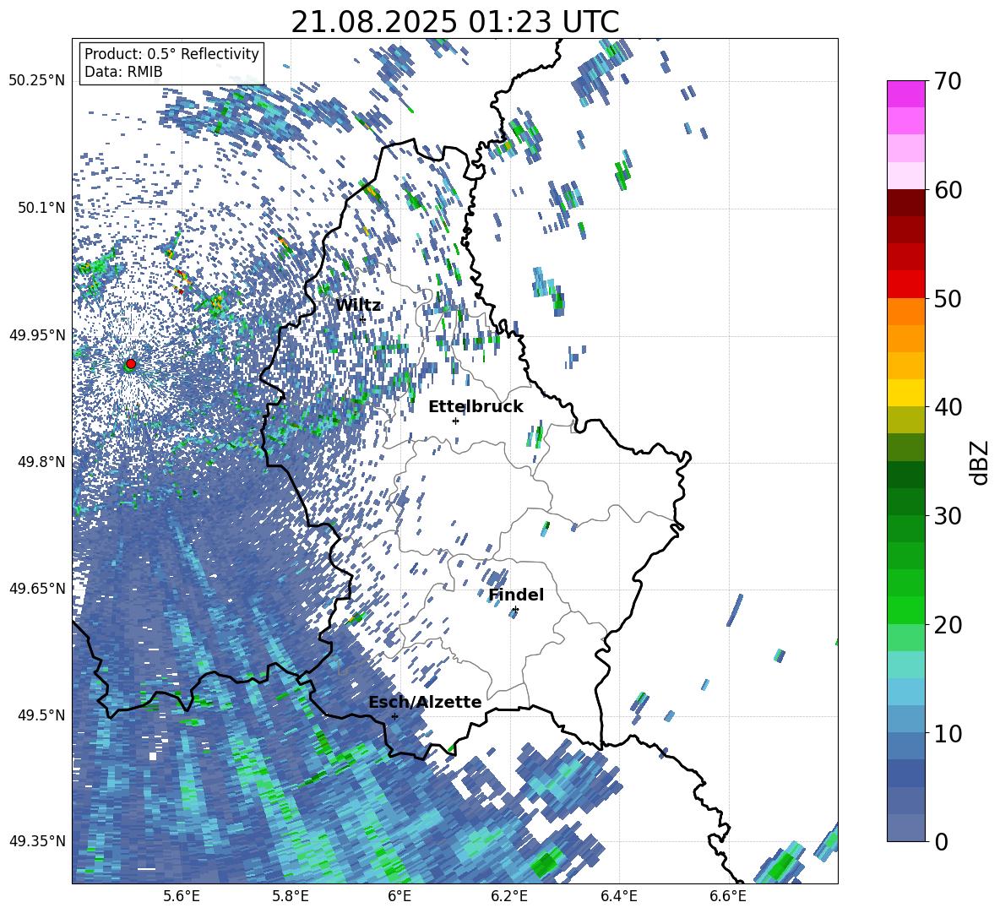Click the longitude label 5.8°E
1000x913 pixels.
(291, 896)
